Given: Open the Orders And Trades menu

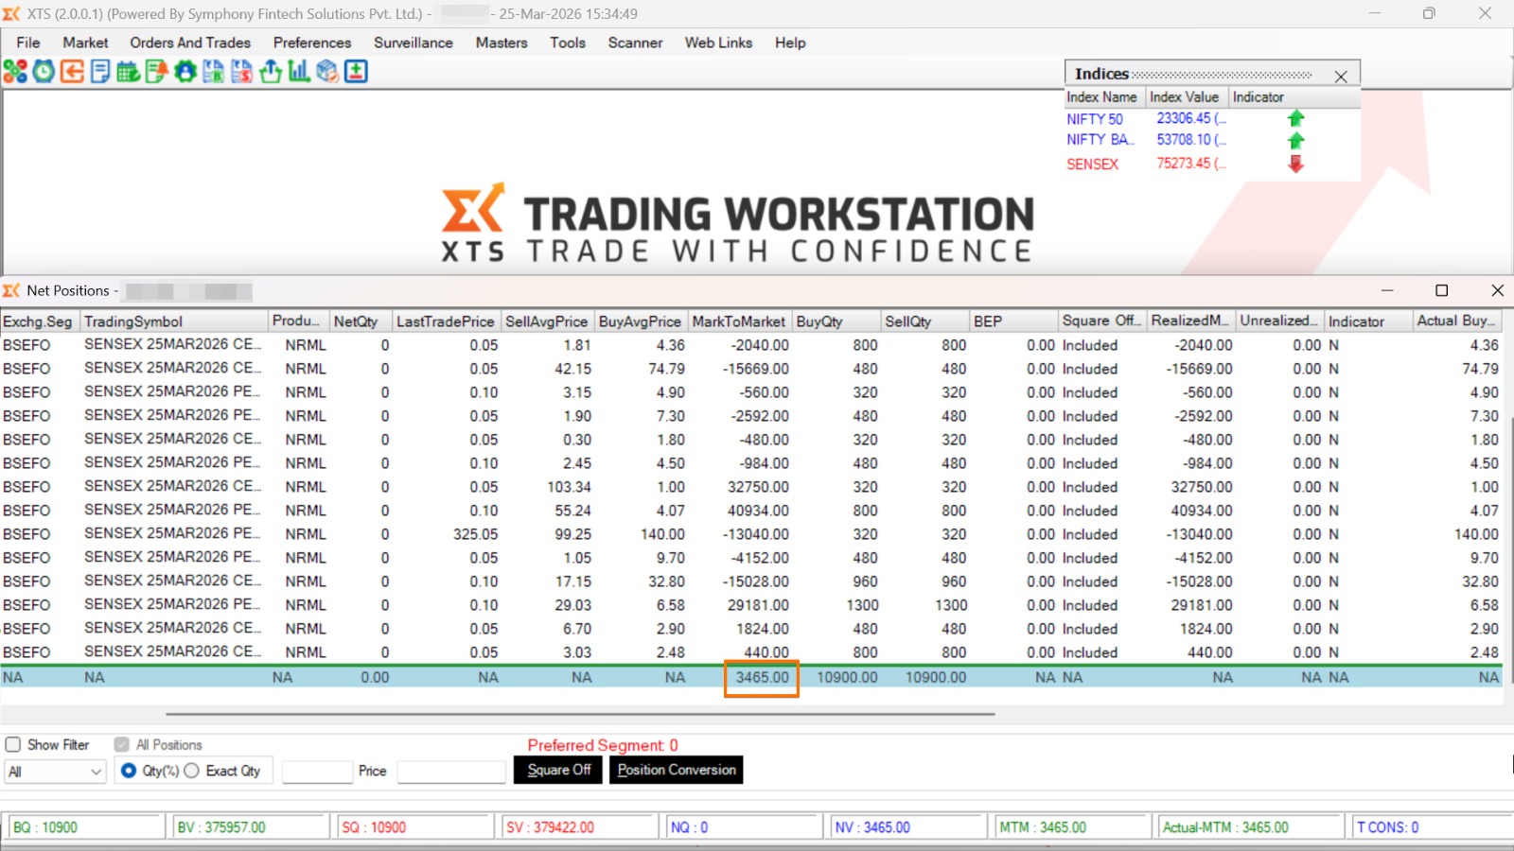Looking at the screenshot, I should coord(190,43).
